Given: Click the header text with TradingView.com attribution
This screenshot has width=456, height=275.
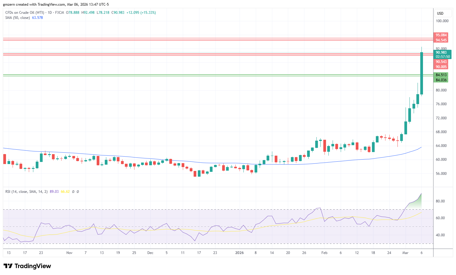Looking at the screenshot, I should [56, 4].
